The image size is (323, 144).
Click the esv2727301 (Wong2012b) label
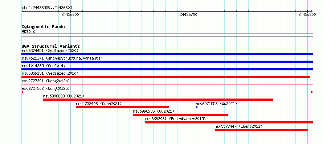(x=46, y=81)
